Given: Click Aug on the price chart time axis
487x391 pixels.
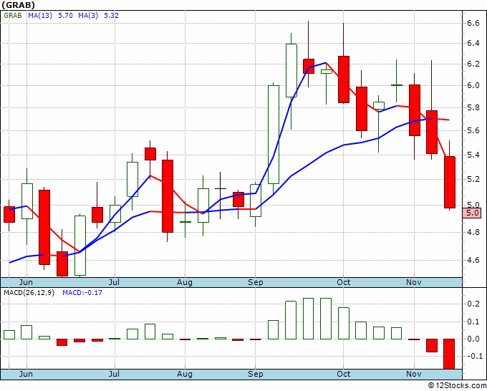Looking at the screenshot, I should point(185,282).
